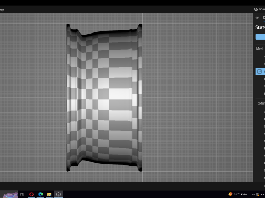The height and width of the screenshot is (198, 265).
Task: Launch Opera browser from the taskbar
Action: click(31, 194)
